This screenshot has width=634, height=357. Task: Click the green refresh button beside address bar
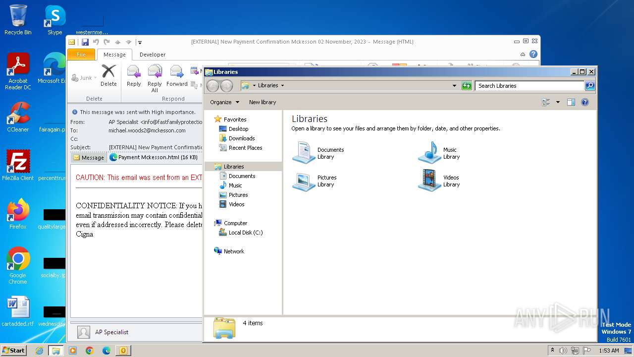467,86
